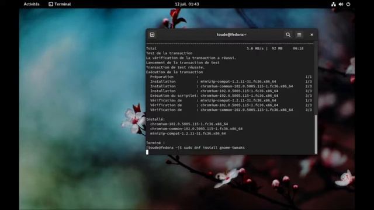
Task: Close the terminal window
Action: [x=311, y=35]
